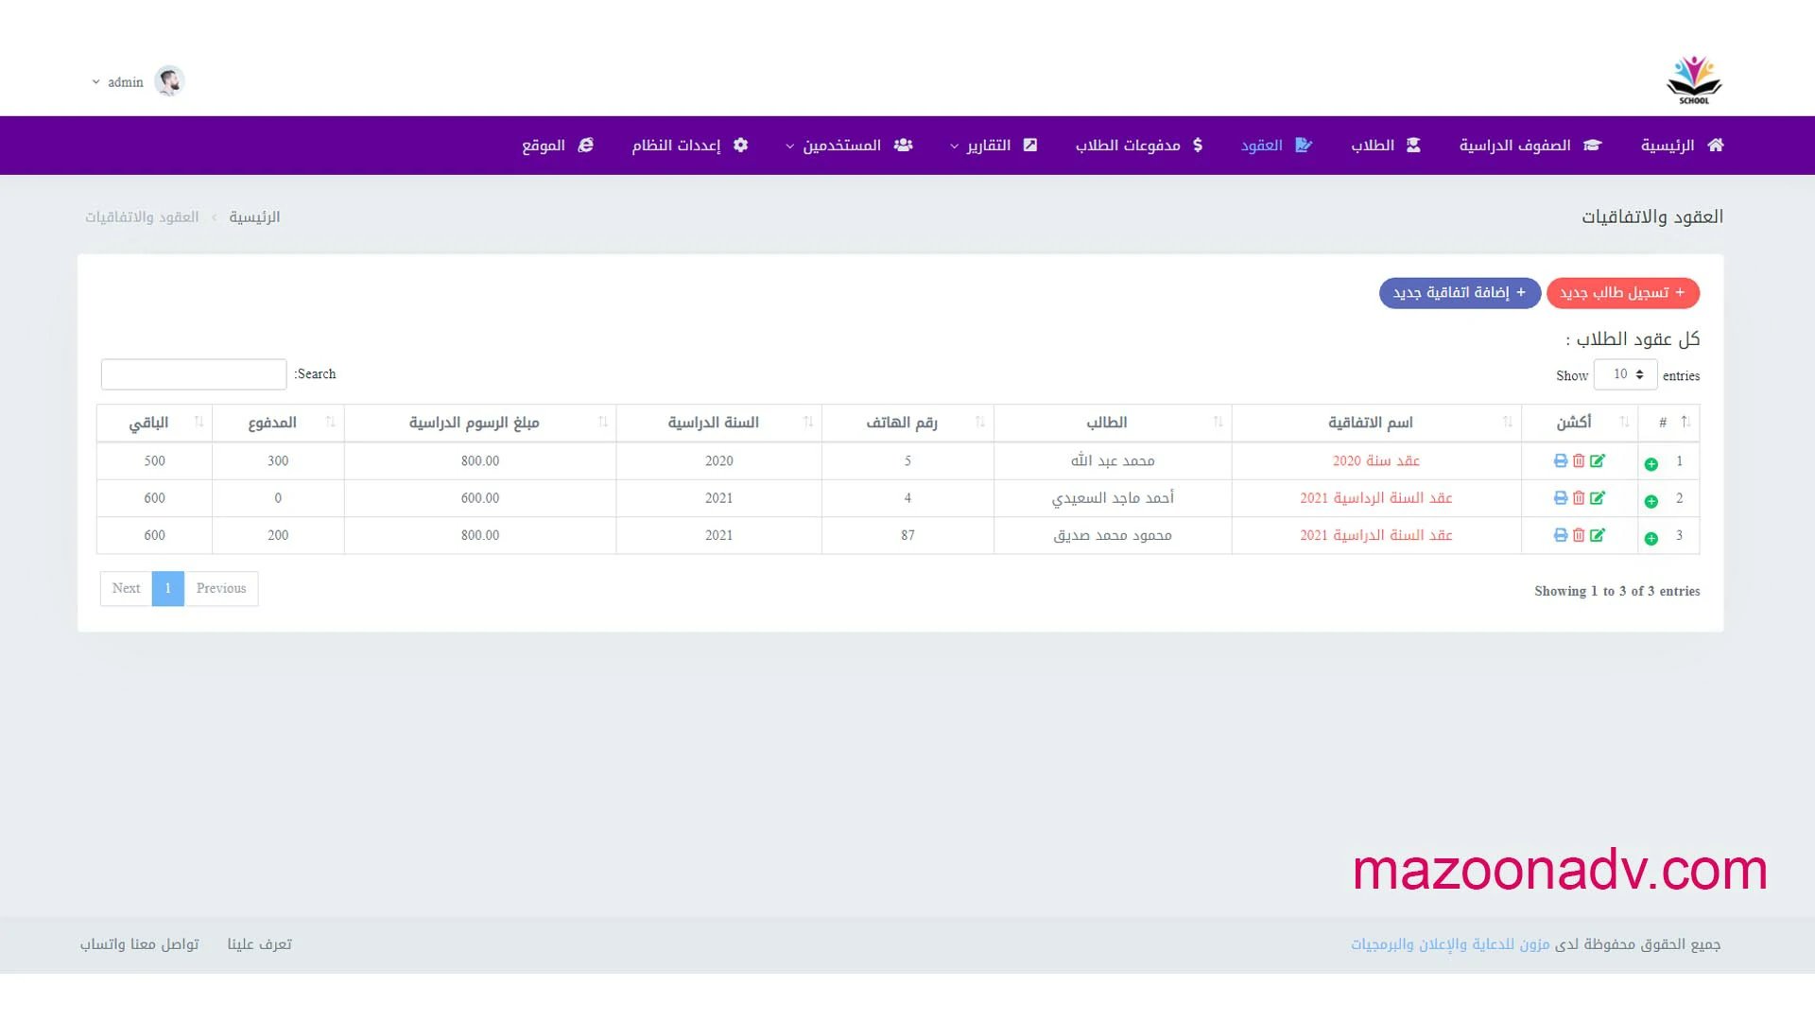The width and height of the screenshot is (1815, 1021).
Task: Click the school logo at top right
Action: point(1693,80)
